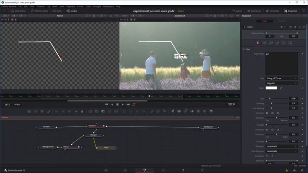Toggle the Metadata panel
The width and height of the screenshot is (308, 173).
pyautogui.click(x=273, y=11)
